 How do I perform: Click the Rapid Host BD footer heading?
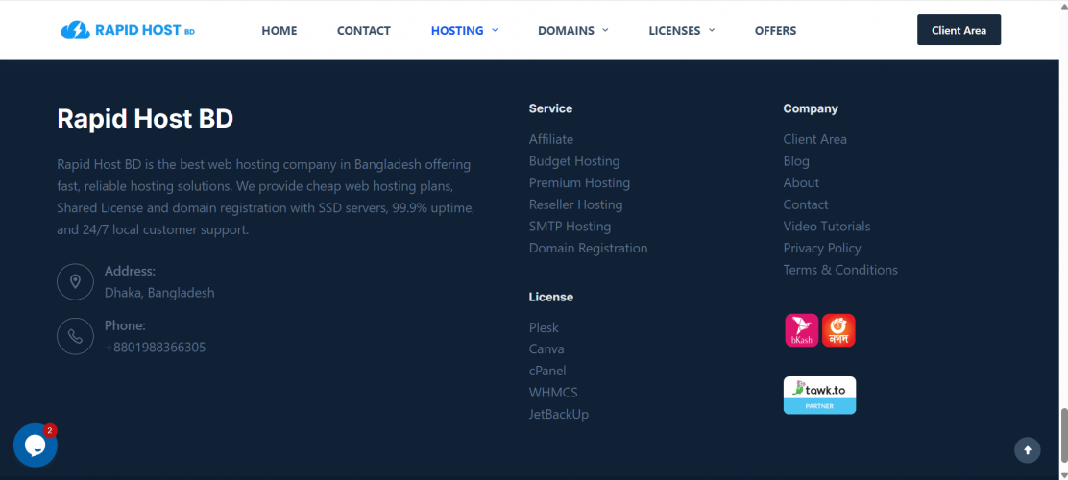tap(145, 118)
